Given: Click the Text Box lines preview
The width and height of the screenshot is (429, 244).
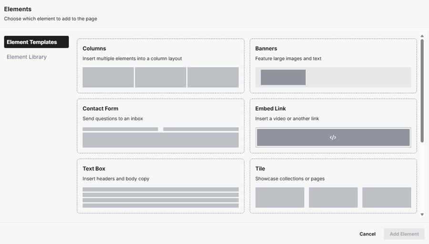Looking at the screenshot, I should click(161, 197).
